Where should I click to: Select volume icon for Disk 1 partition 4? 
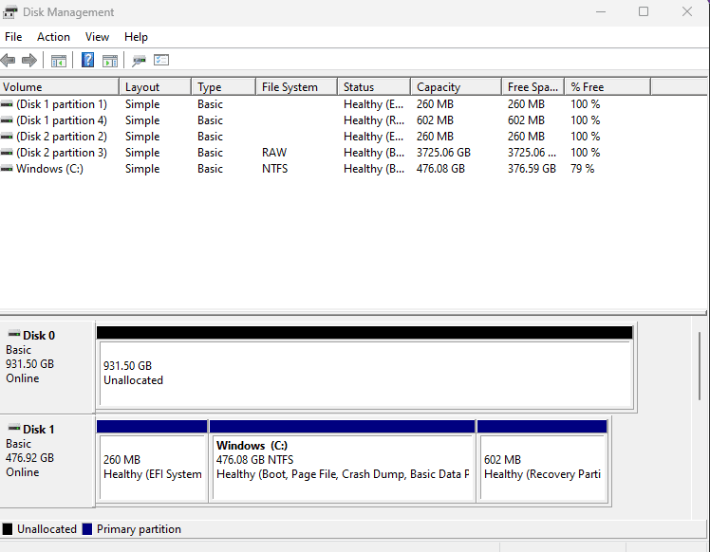pyautogui.click(x=7, y=120)
